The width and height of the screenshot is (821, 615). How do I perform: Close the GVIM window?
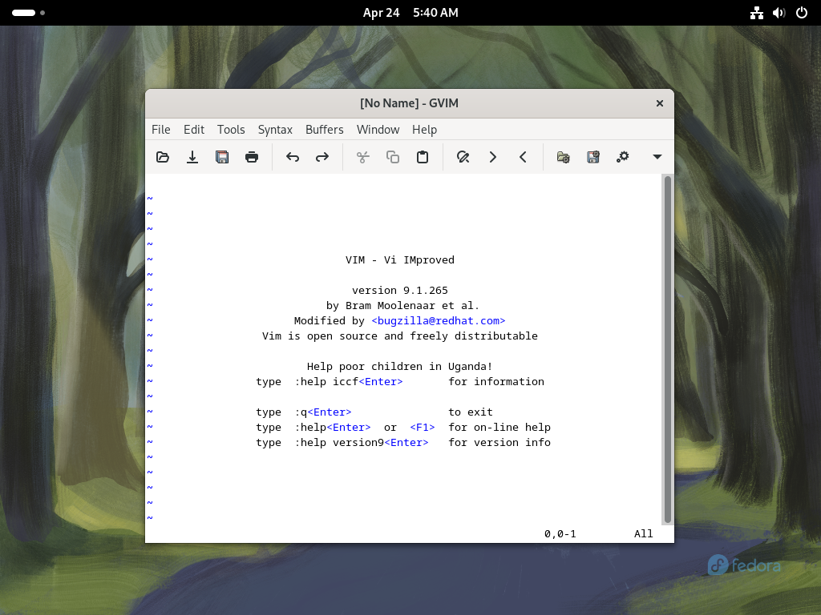660,103
